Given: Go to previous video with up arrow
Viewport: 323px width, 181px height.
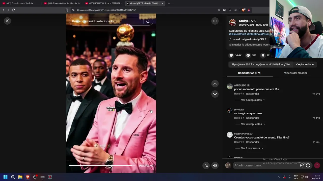Looking at the screenshot, I should pos(215,83).
